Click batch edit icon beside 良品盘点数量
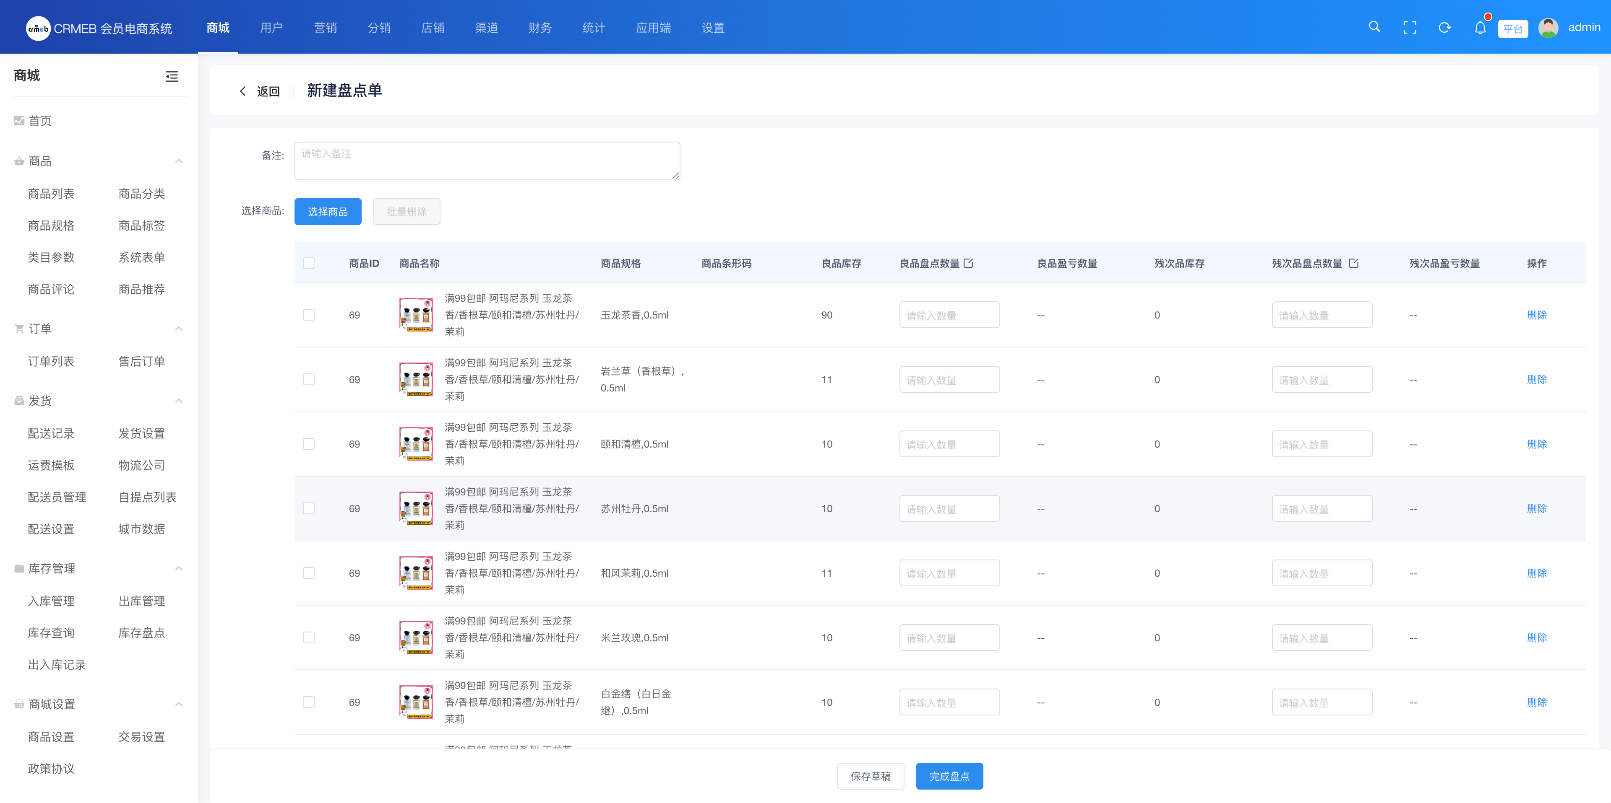The image size is (1611, 803). tap(969, 263)
